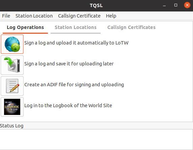Click 'Sign a log and save it' label
The height and width of the screenshot is (150, 193).
point(69,64)
